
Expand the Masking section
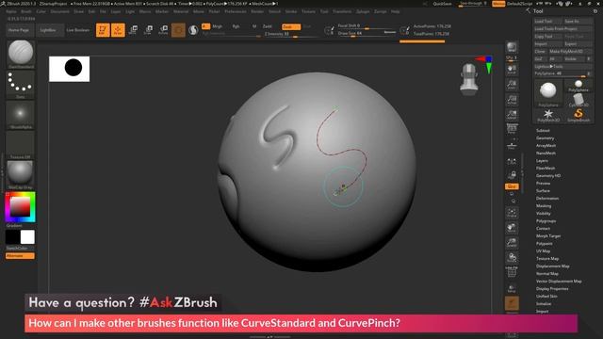point(544,206)
